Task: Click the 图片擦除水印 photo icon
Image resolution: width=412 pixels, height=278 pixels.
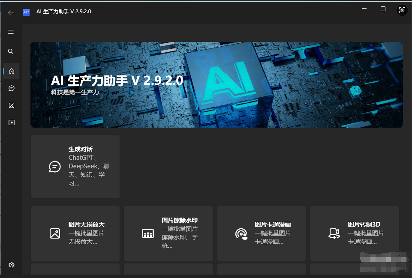Action: point(148,234)
